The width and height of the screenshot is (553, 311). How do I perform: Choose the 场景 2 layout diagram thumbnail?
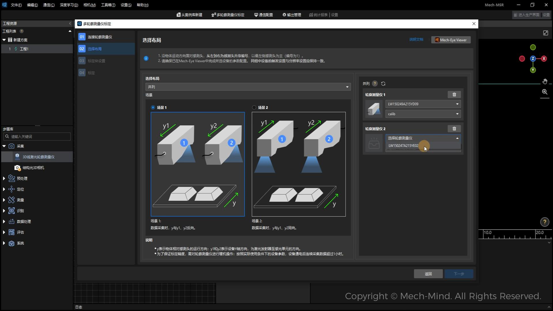(x=299, y=164)
